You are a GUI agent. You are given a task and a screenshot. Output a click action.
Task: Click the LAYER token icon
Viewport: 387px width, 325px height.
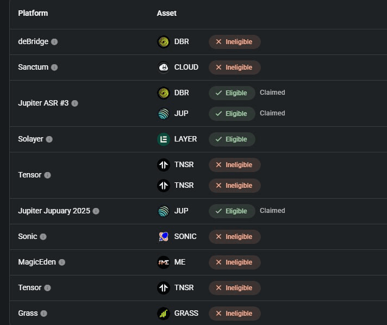[164, 139]
